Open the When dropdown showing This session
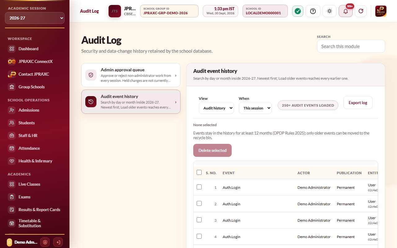This screenshot has height=248, width=397. coord(255,108)
